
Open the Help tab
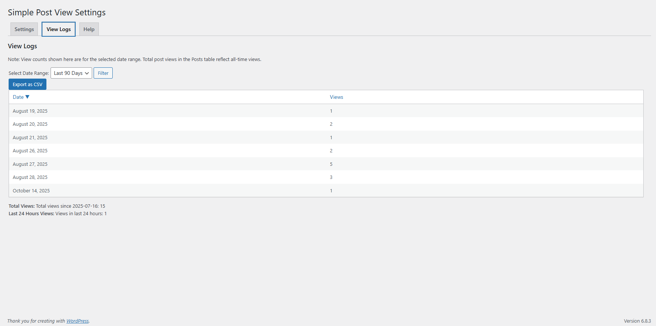click(89, 29)
